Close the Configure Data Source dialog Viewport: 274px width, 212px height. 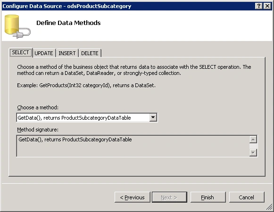pos(267,6)
